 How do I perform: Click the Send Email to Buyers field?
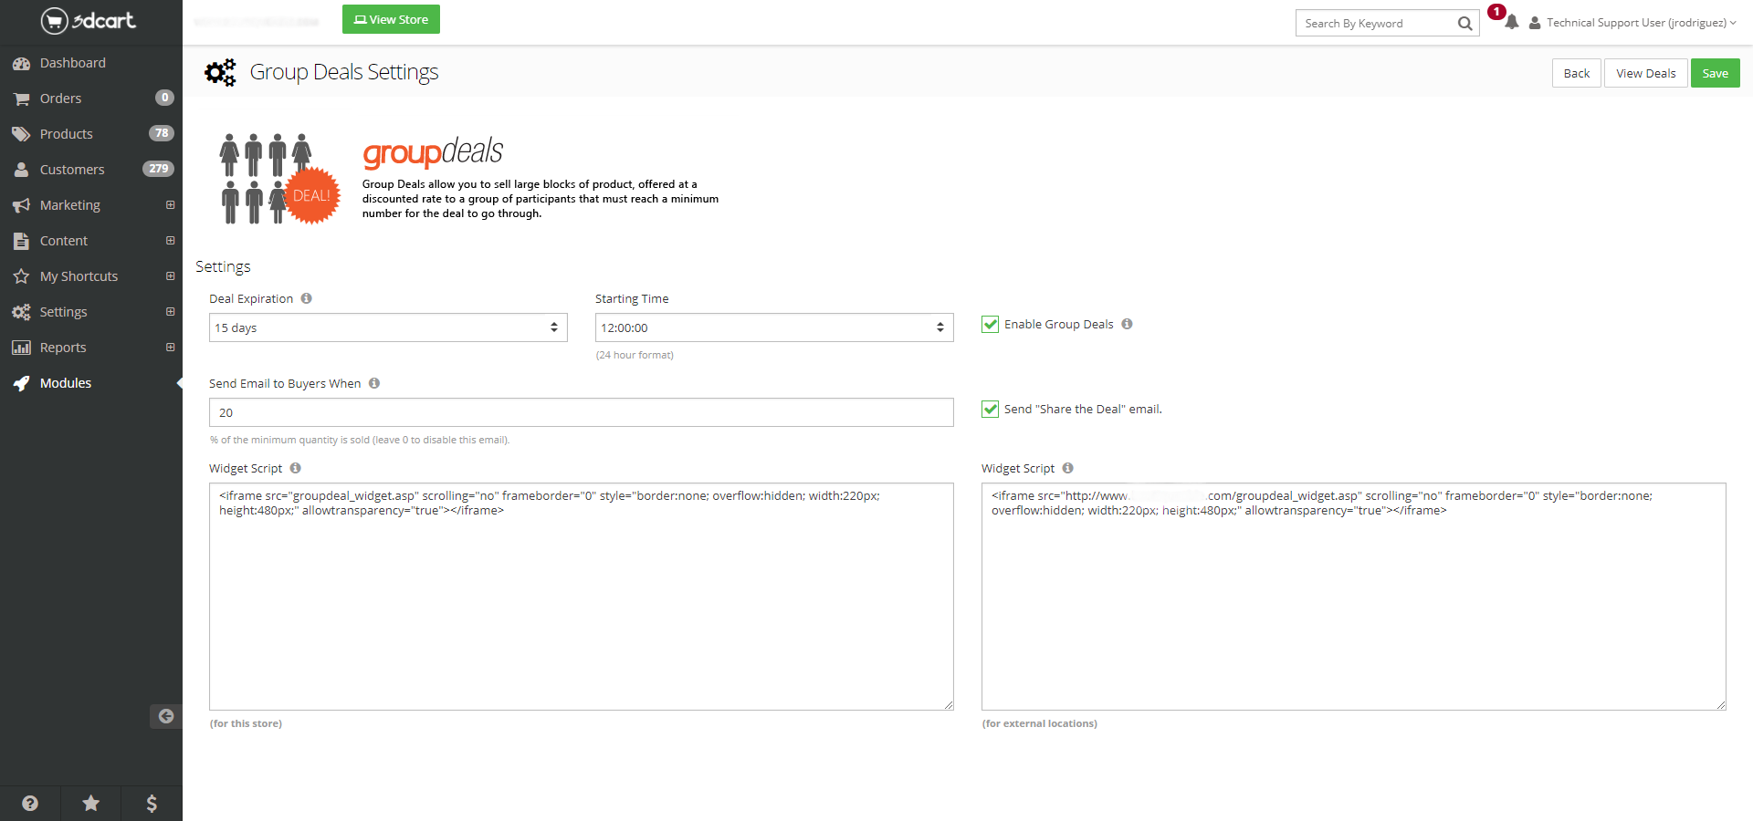581,412
